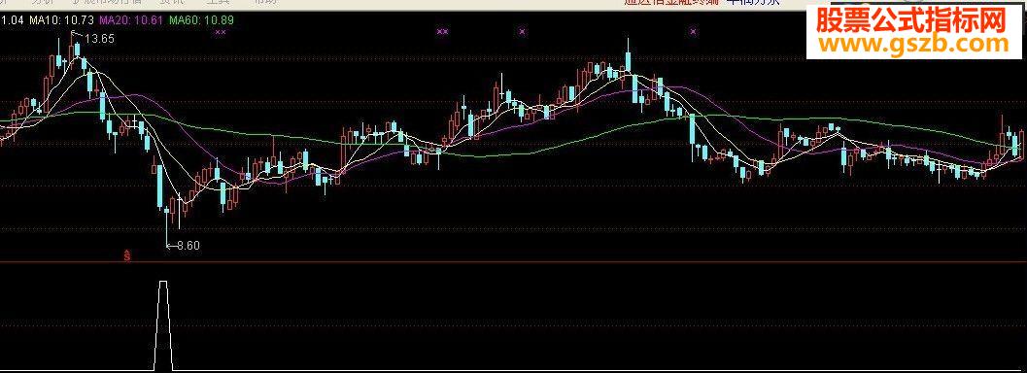Click the green MA60: 10.89 label
1027x373 pixels.
(x=202, y=20)
